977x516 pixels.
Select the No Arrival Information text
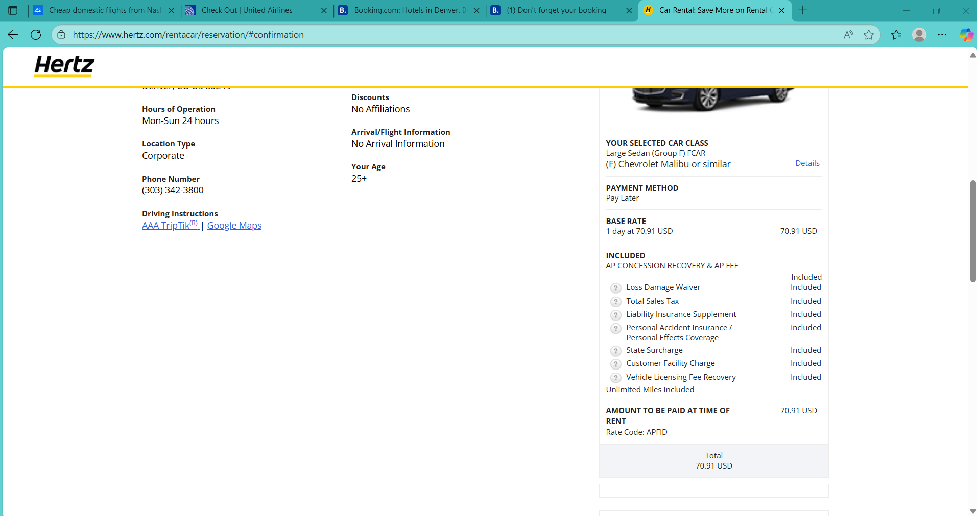coord(398,144)
